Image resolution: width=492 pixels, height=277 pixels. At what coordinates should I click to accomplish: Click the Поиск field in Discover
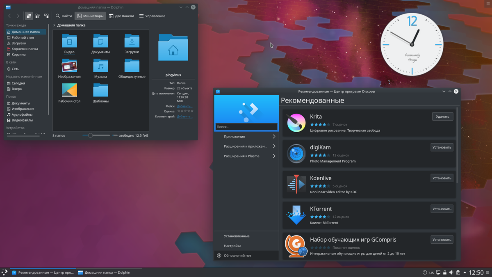pos(246,127)
